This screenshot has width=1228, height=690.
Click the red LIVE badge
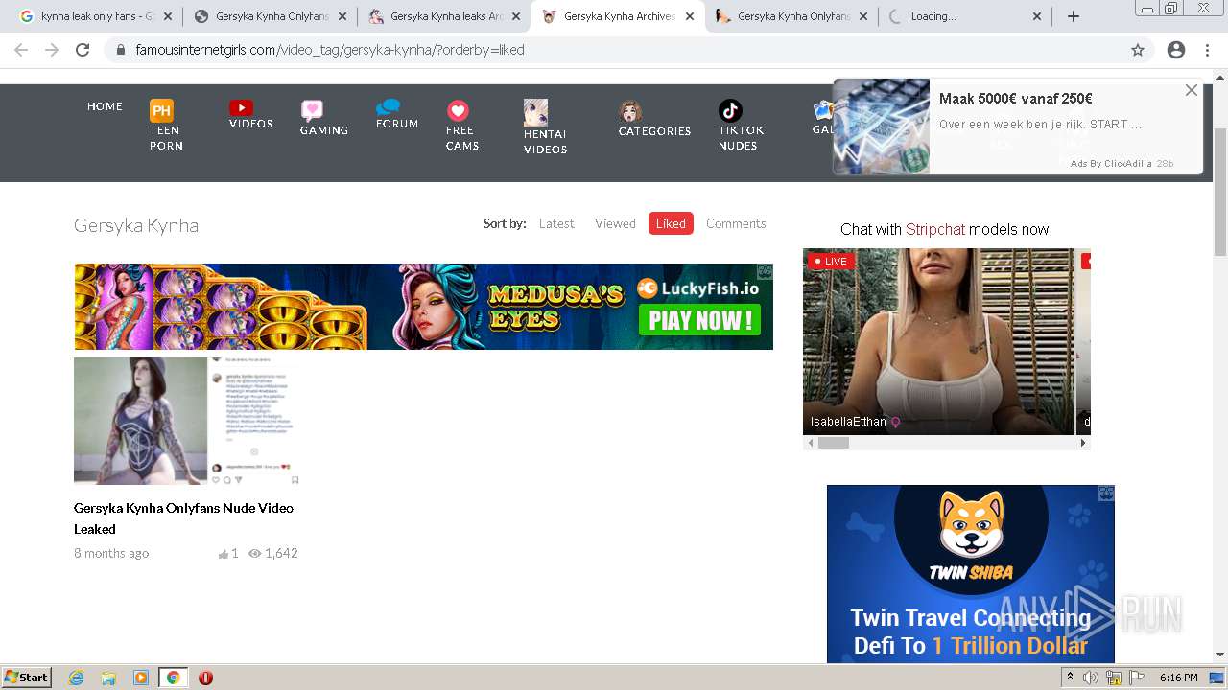pos(831,261)
